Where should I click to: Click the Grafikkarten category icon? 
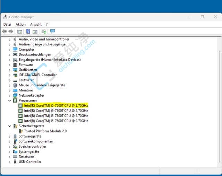(x=15, y=70)
